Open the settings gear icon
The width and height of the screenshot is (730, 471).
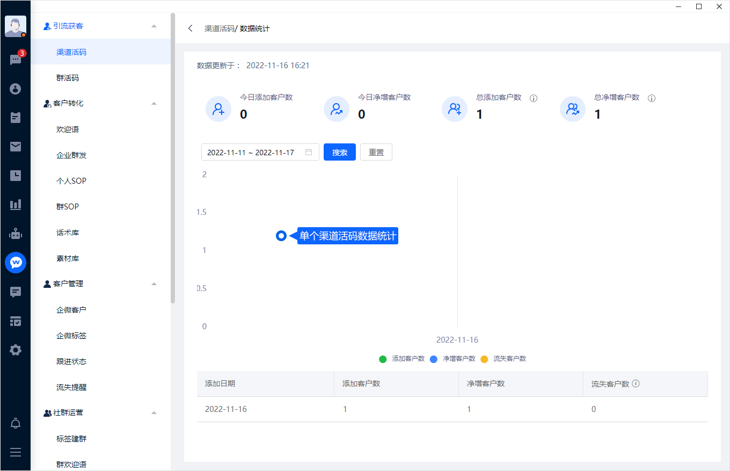pyautogui.click(x=16, y=350)
